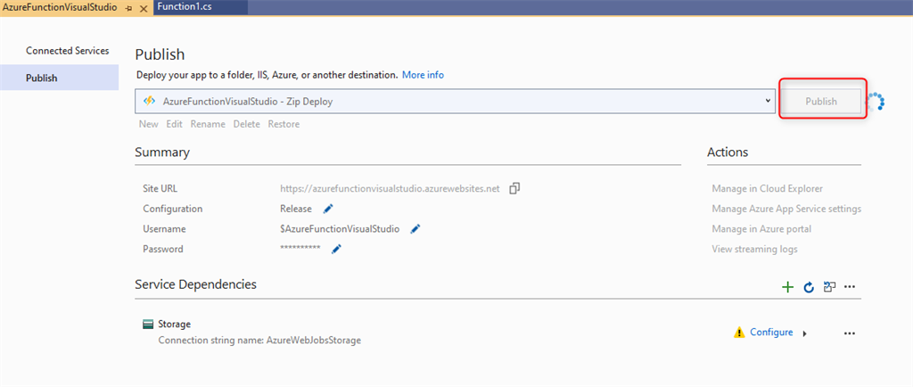Image resolution: width=913 pixels, height=387 pixels.
Task: Open Service Dependencies more options ellipsis
Action: pos(850,287)
